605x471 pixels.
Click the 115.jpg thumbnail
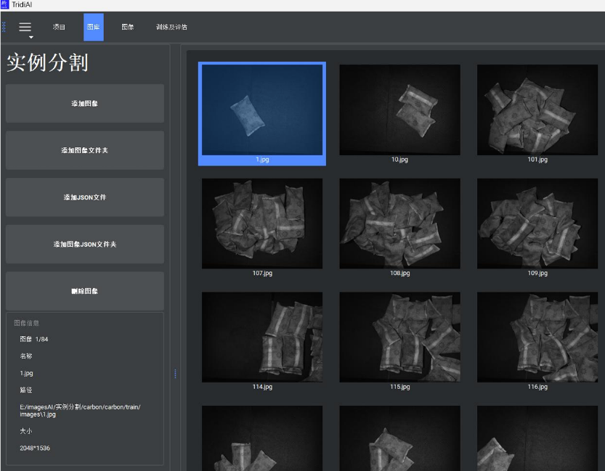click(399, 337)
